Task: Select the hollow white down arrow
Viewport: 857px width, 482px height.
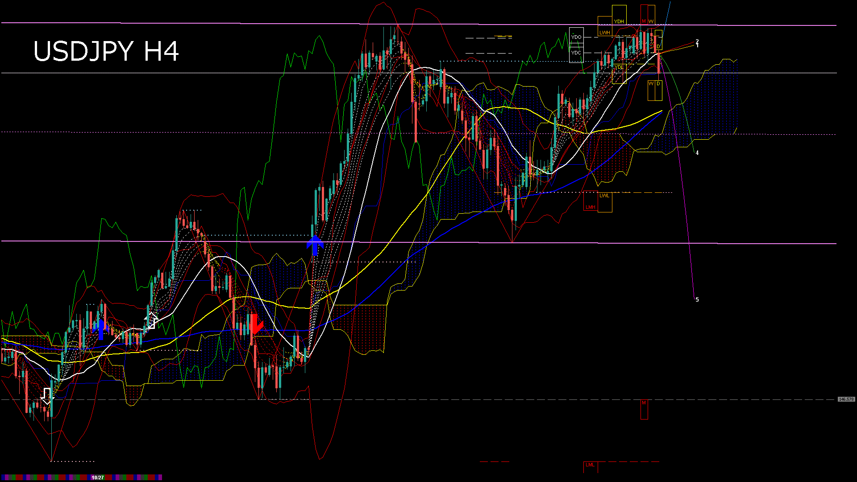Action: 46,396
